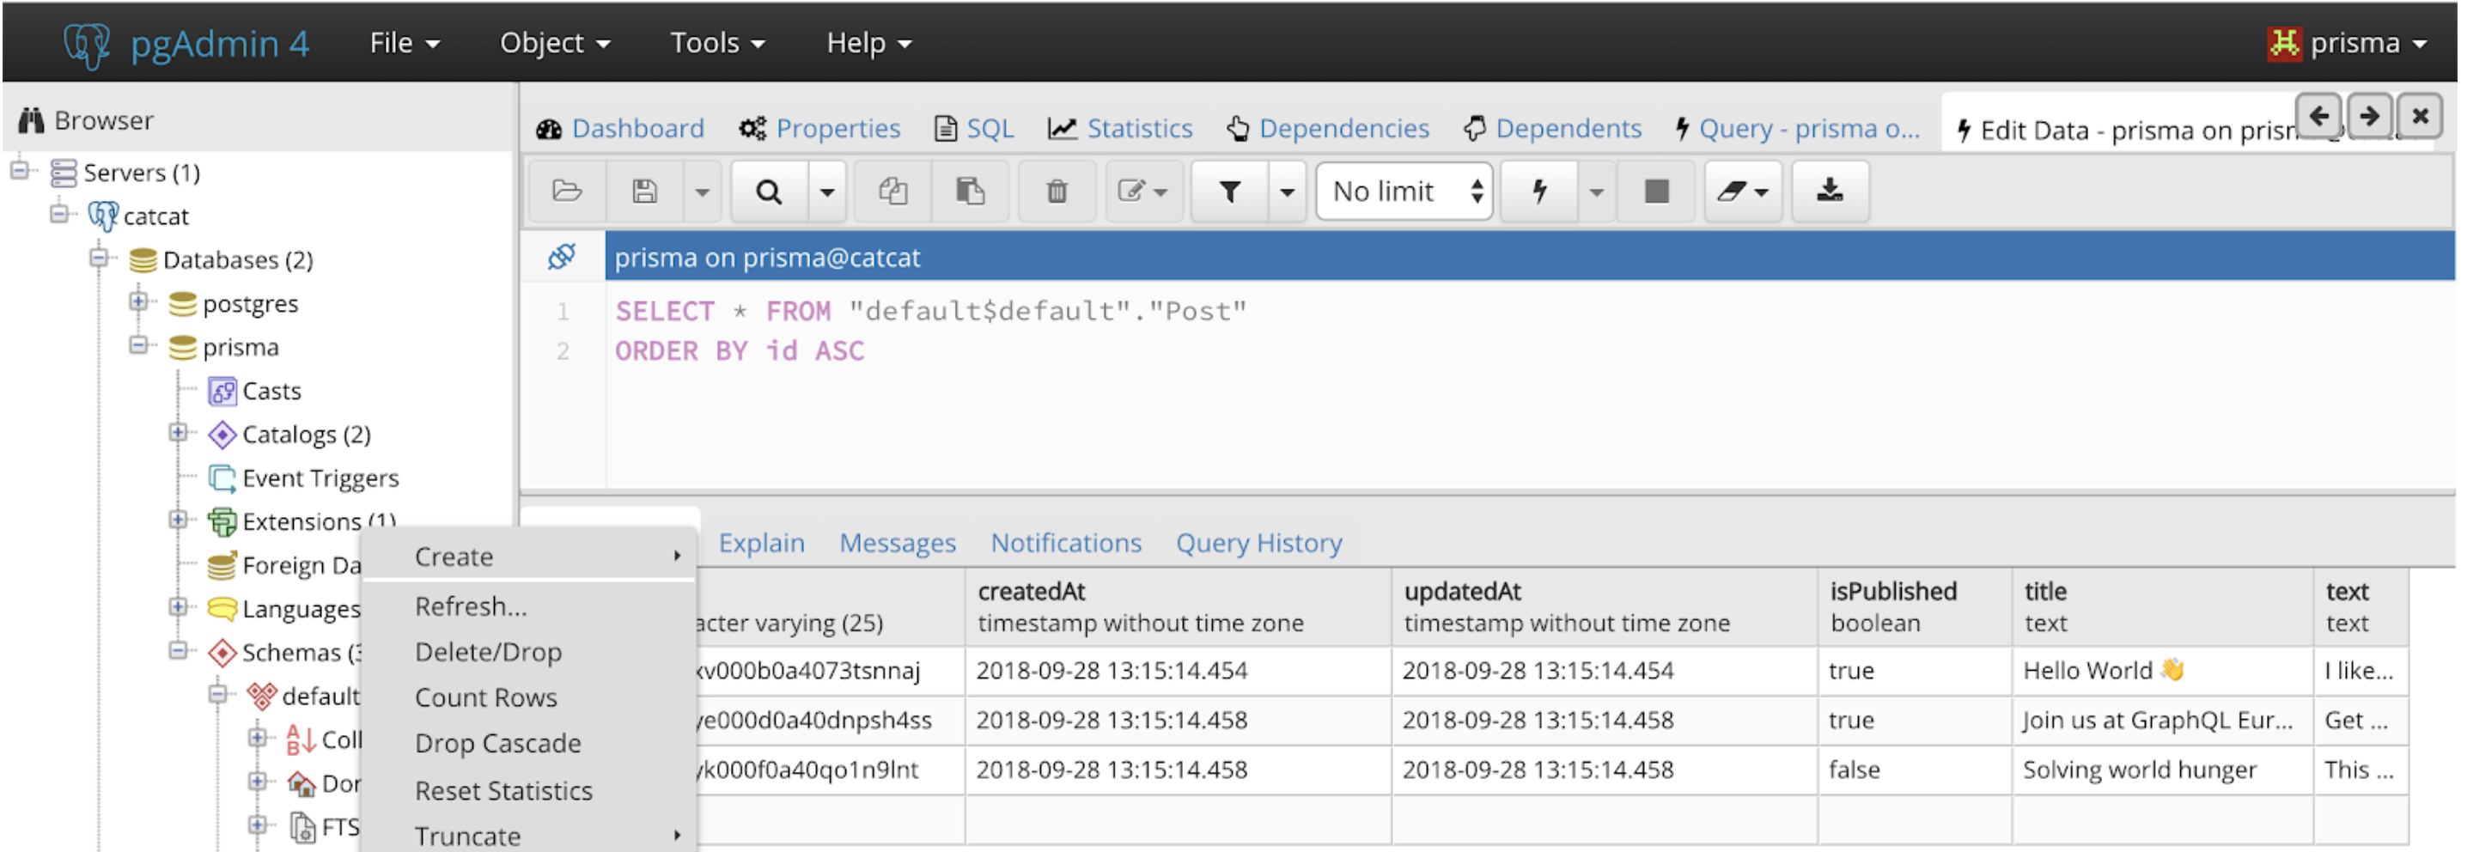
Task: Click the isPublished column header
Action: 1915,607
